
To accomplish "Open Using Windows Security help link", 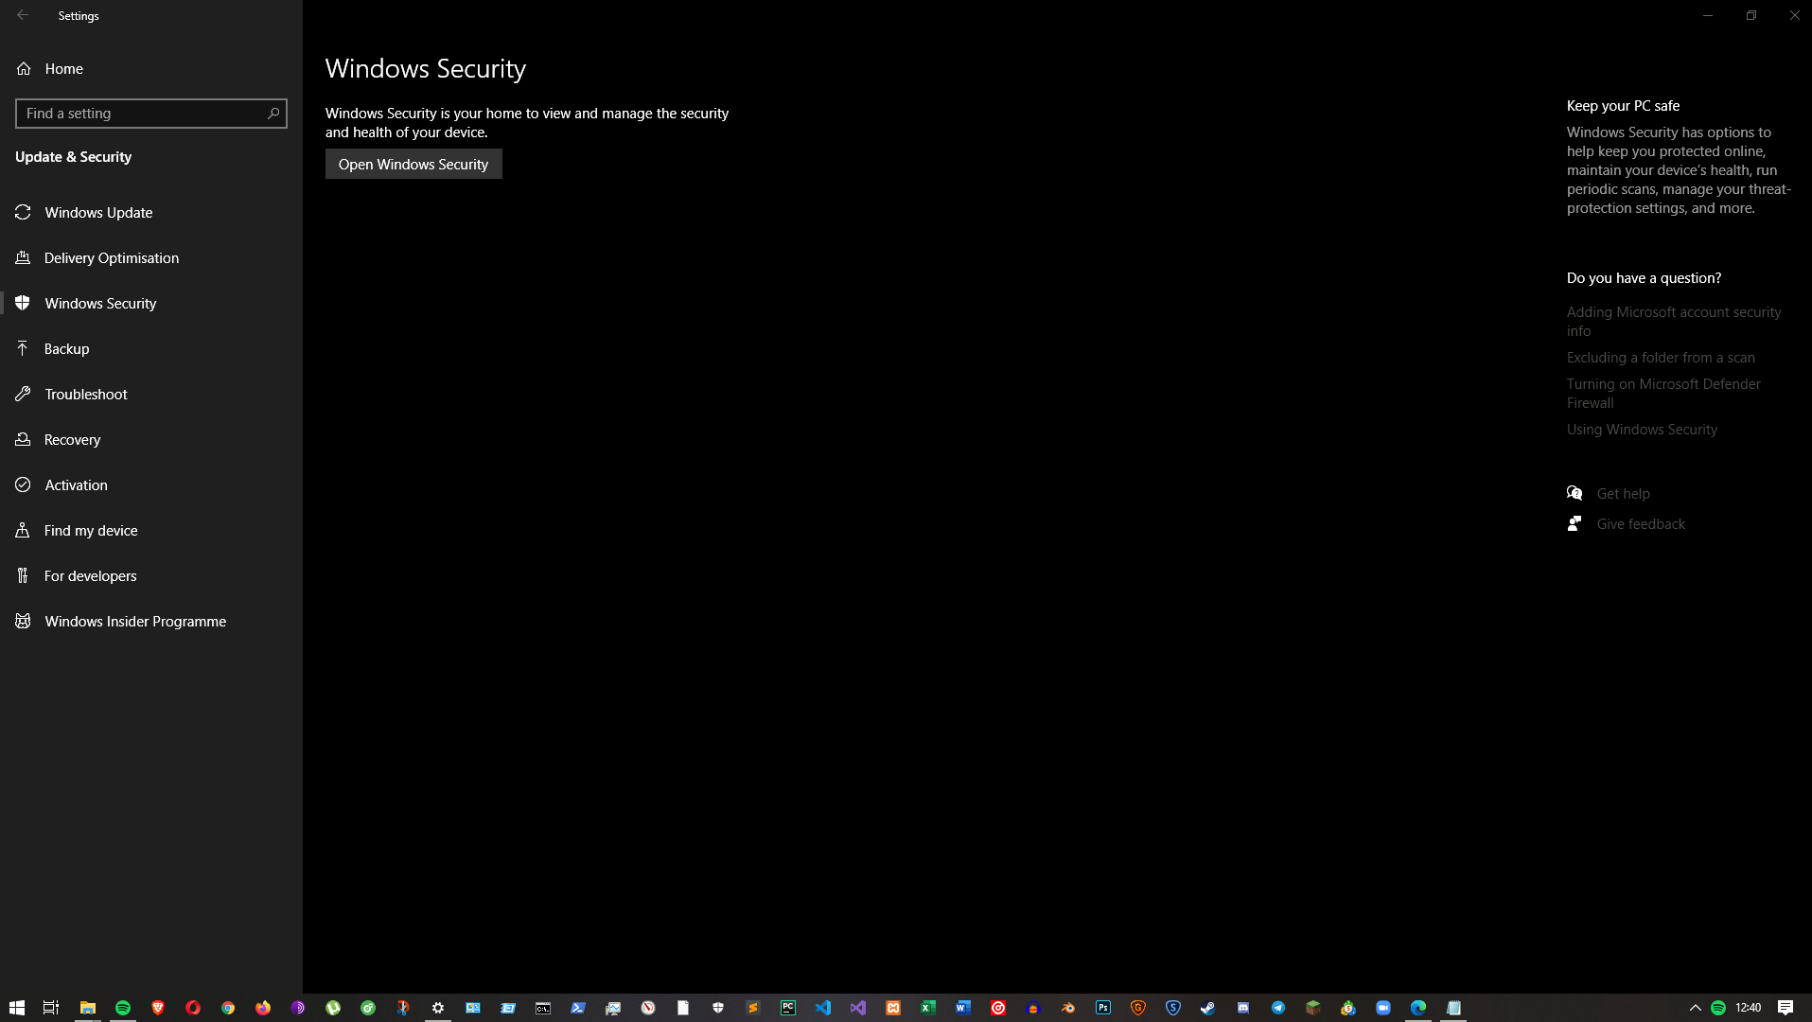I will tap(1642, 429).
